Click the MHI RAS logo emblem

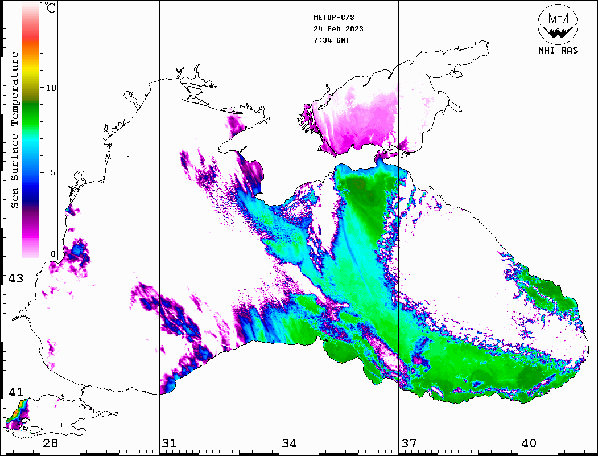click(558, 24)
